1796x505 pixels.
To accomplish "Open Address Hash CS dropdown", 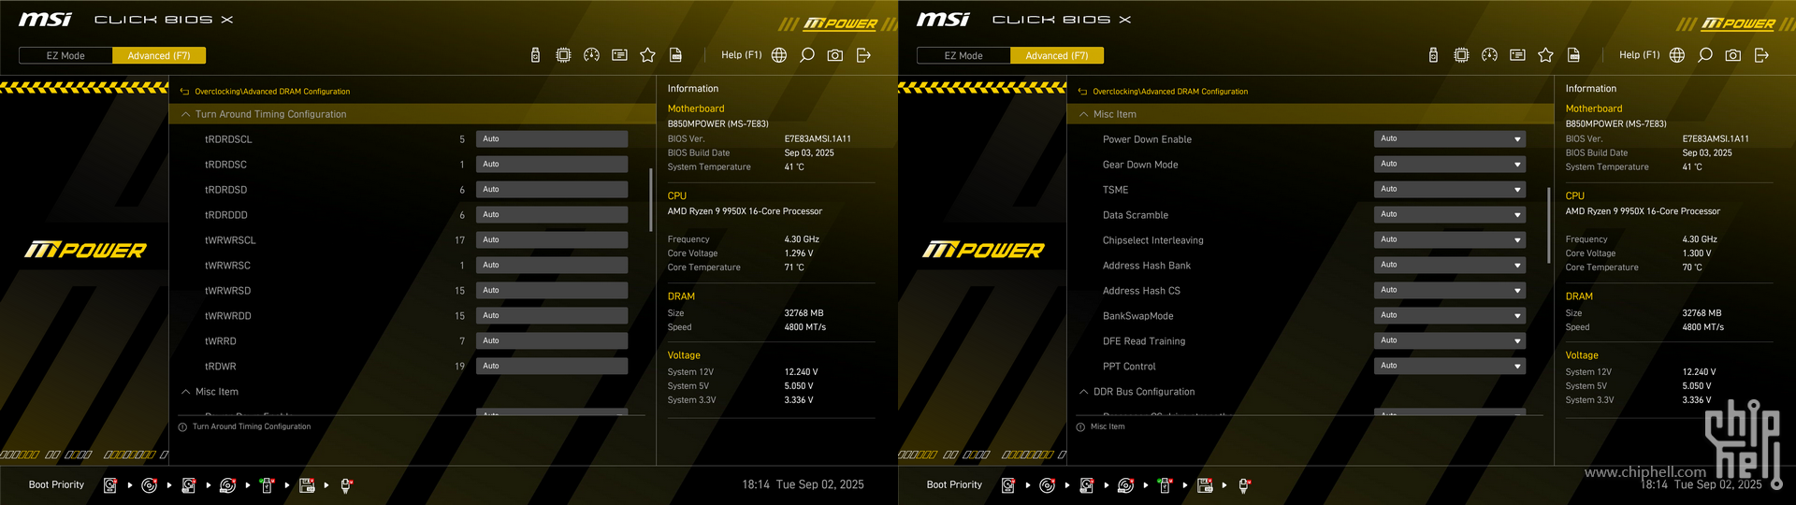I will [x=1450, y=290].
